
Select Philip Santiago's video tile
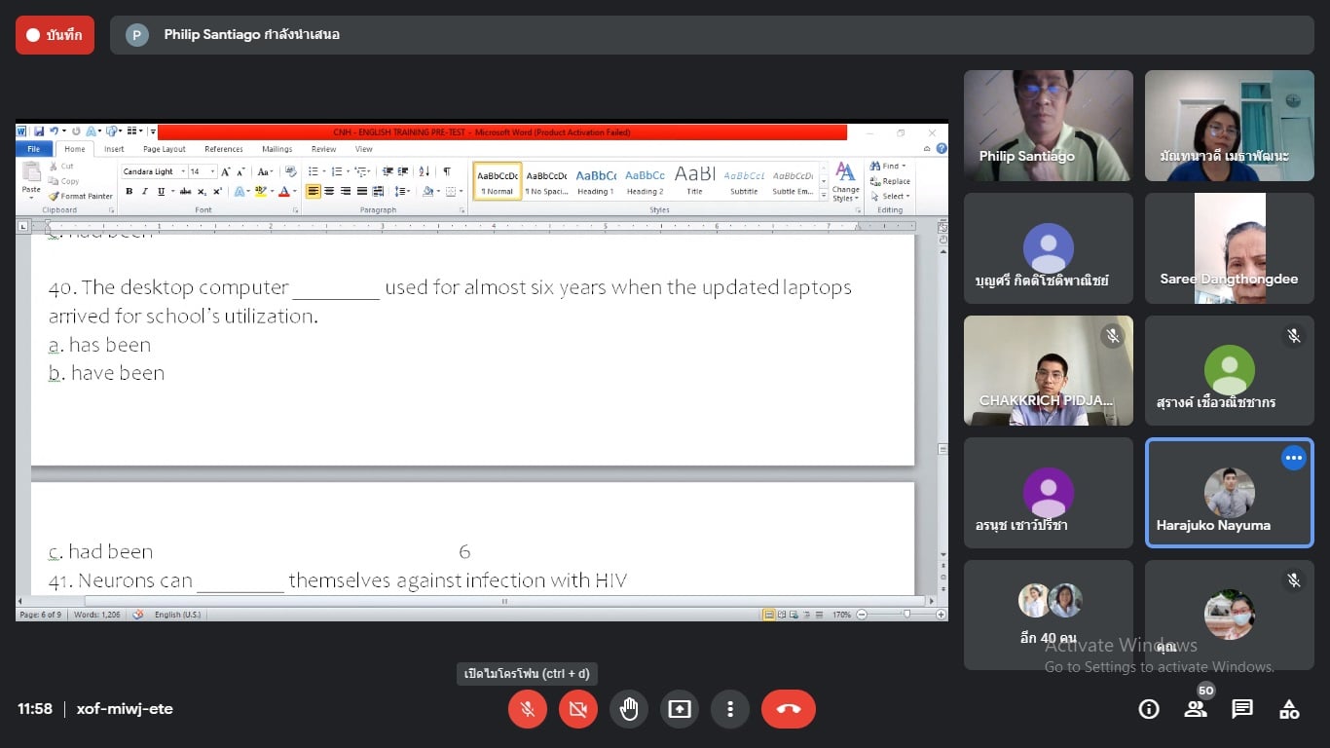tap(1049, 126)
